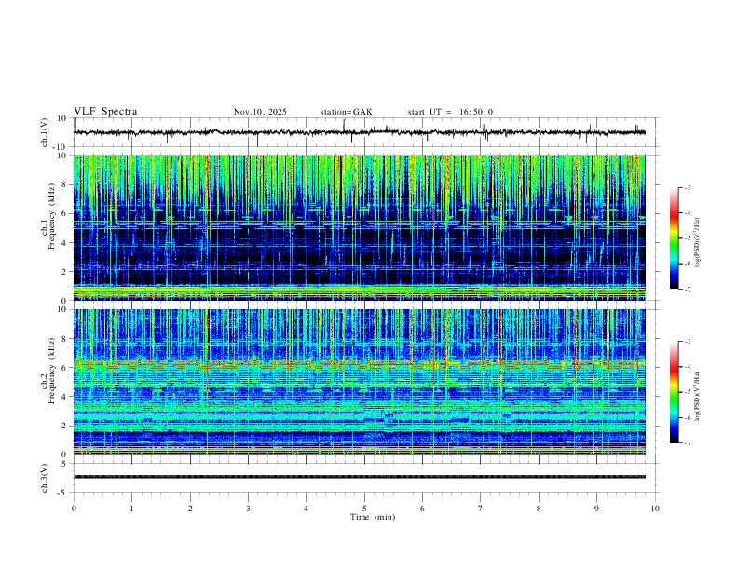Click the '-3' tick on upper colorbar
This screenshot has height=570, width=738.
(x=687, y=187)
